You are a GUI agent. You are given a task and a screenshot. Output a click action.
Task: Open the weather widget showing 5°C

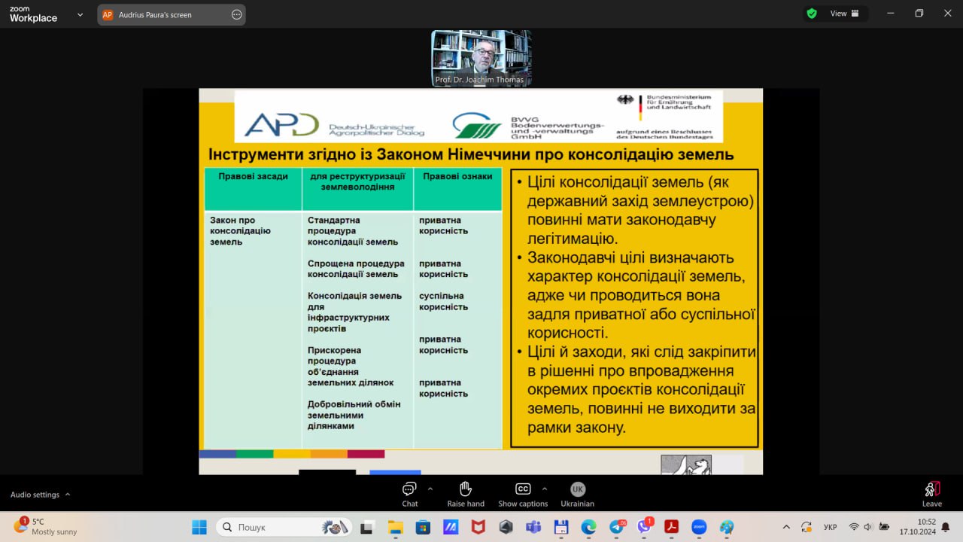[45, 526]
